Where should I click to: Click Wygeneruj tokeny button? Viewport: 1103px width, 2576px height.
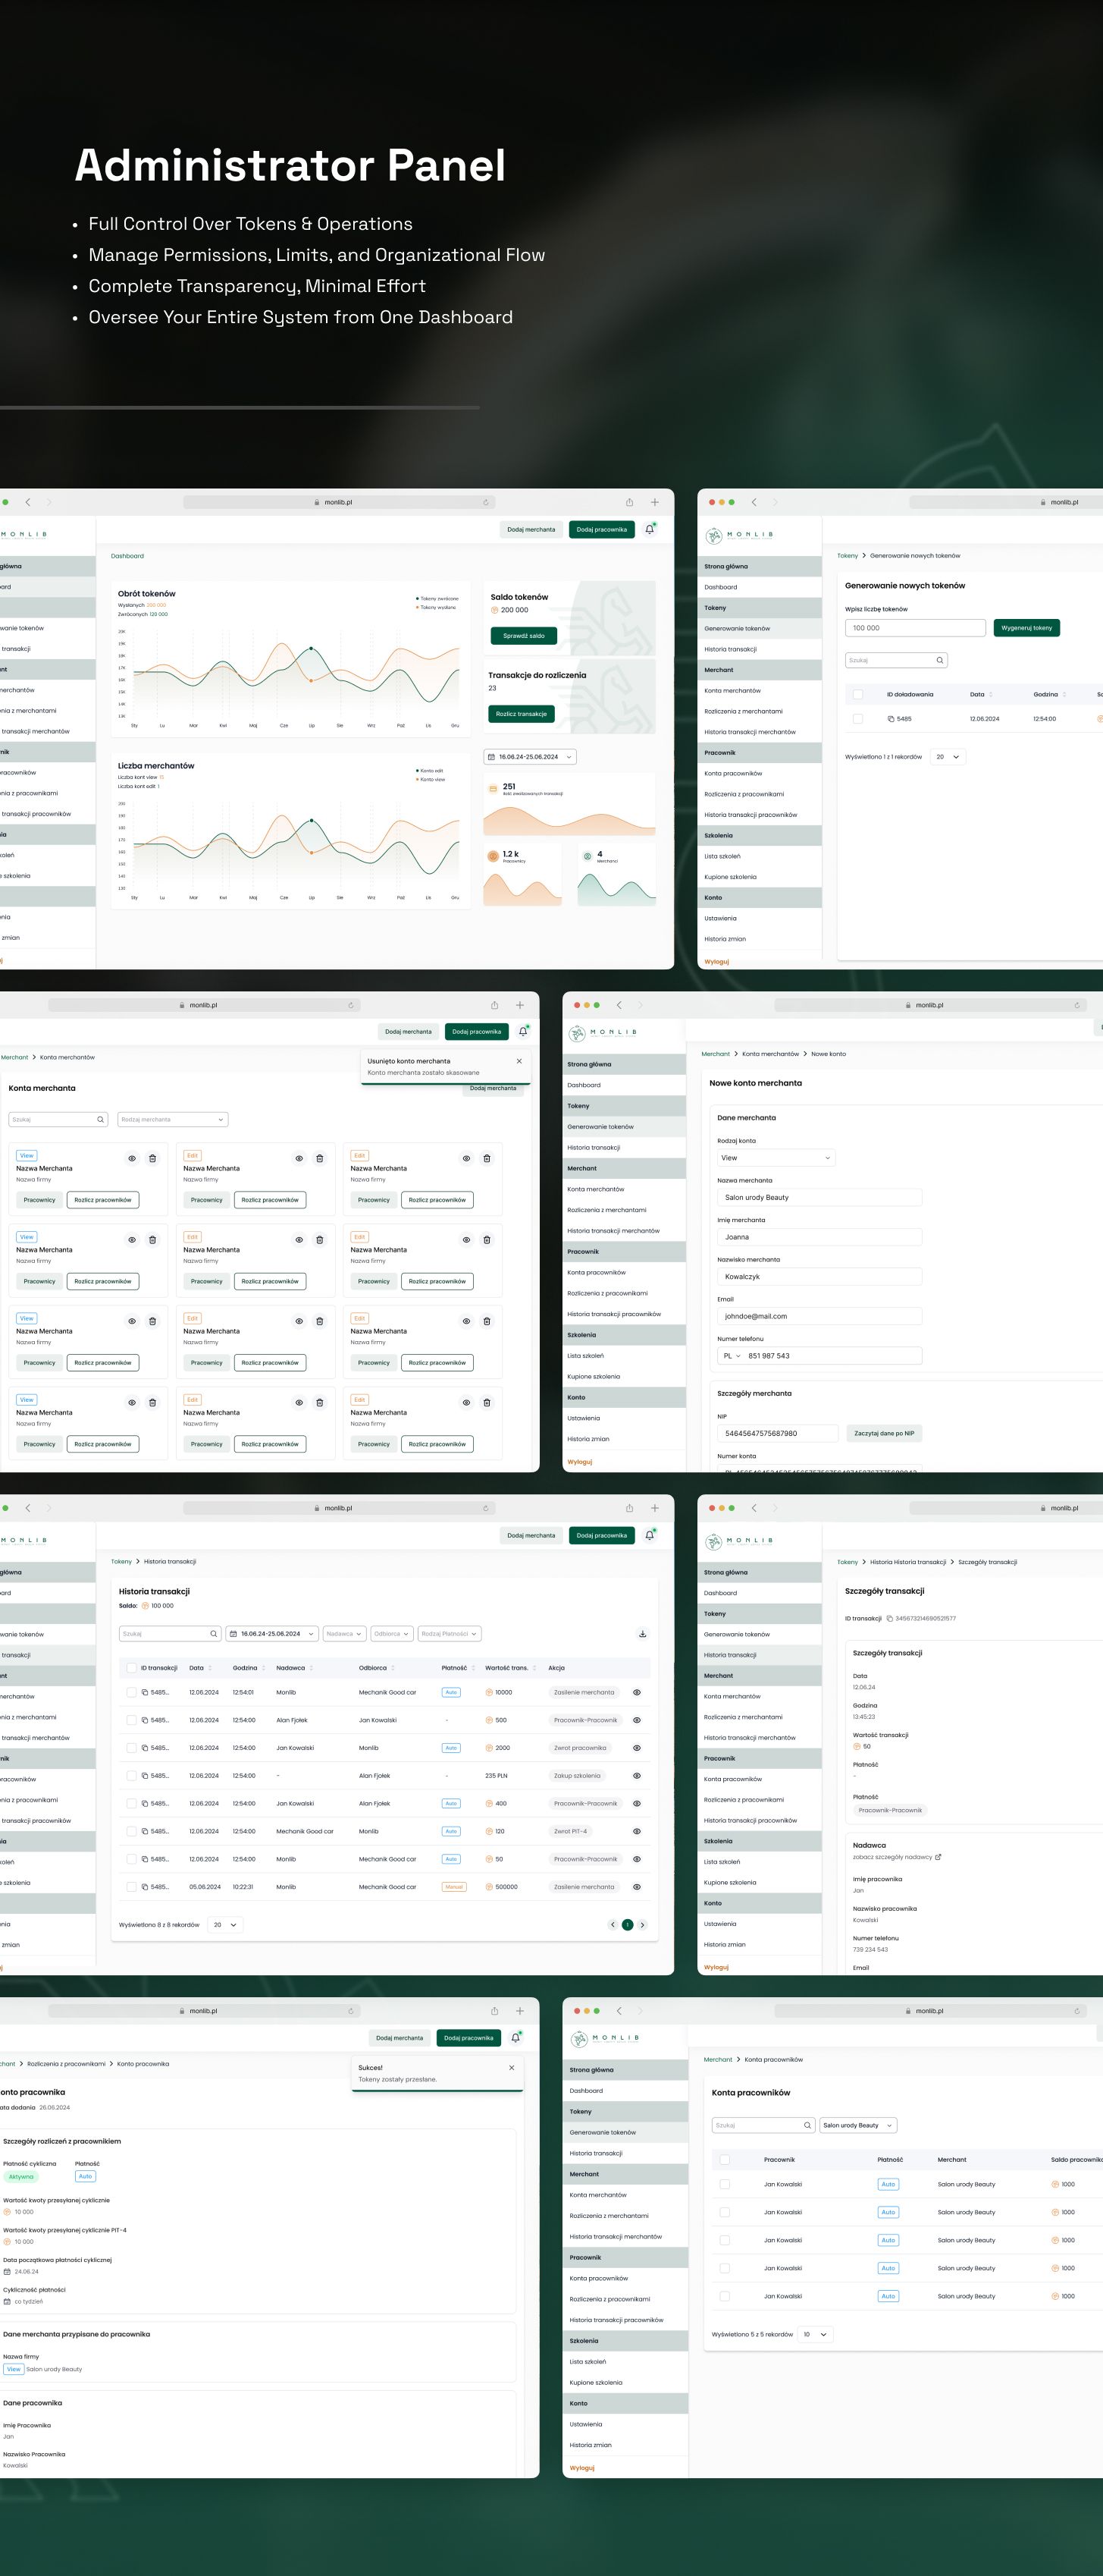click(x=1027, y=628)
